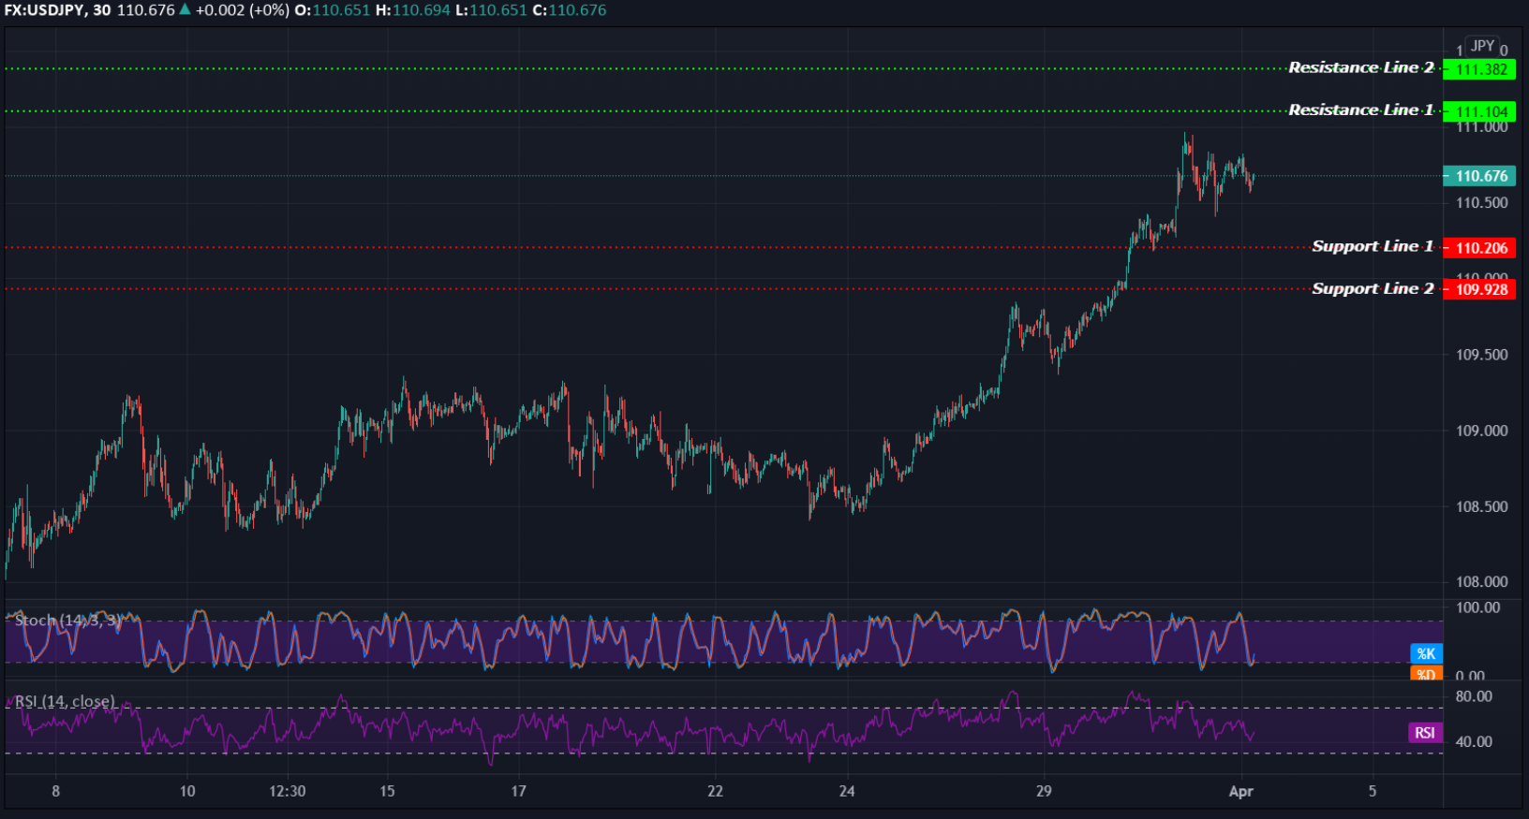Click the 109.000 price scale label
Image resolution: width=1529 pixels, height=819 pixels.
1481,431
